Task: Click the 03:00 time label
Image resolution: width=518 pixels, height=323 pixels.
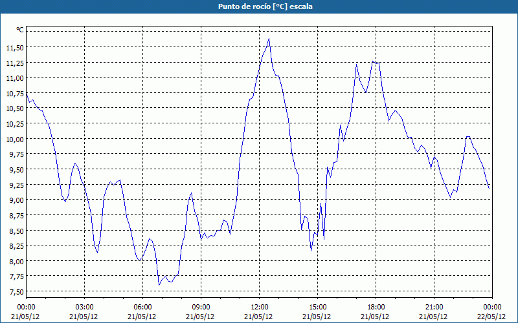Action: pyautogui.click(x=84, y=307)
